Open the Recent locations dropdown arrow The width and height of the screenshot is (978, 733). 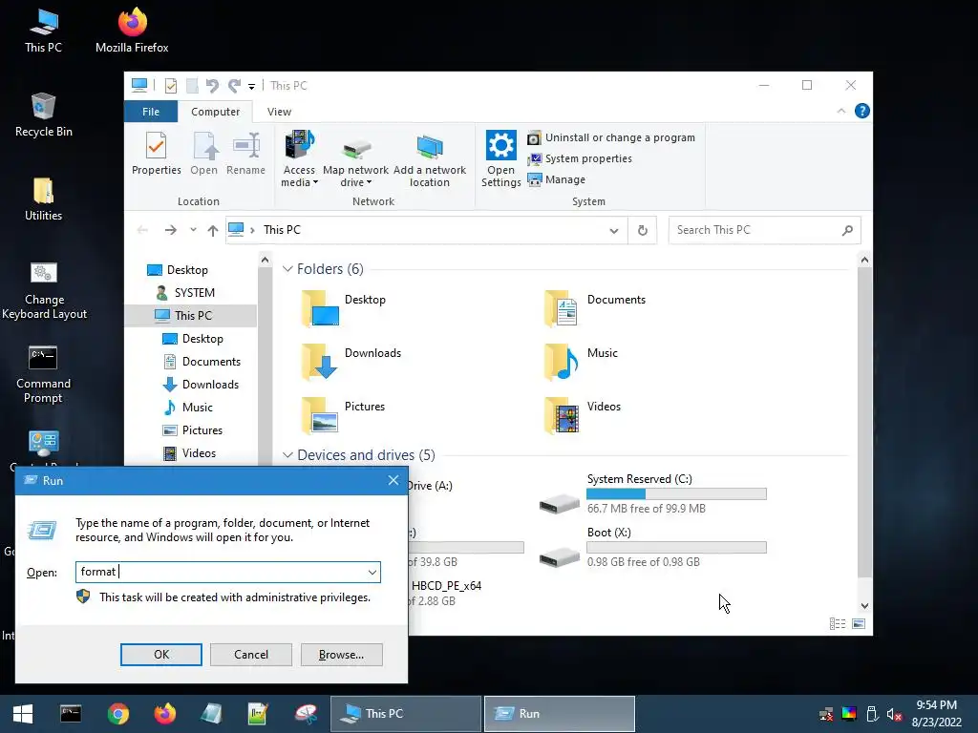click(193, 230)
